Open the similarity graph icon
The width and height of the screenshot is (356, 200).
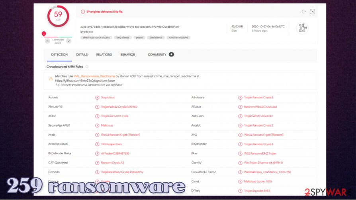tap(313, 12)
